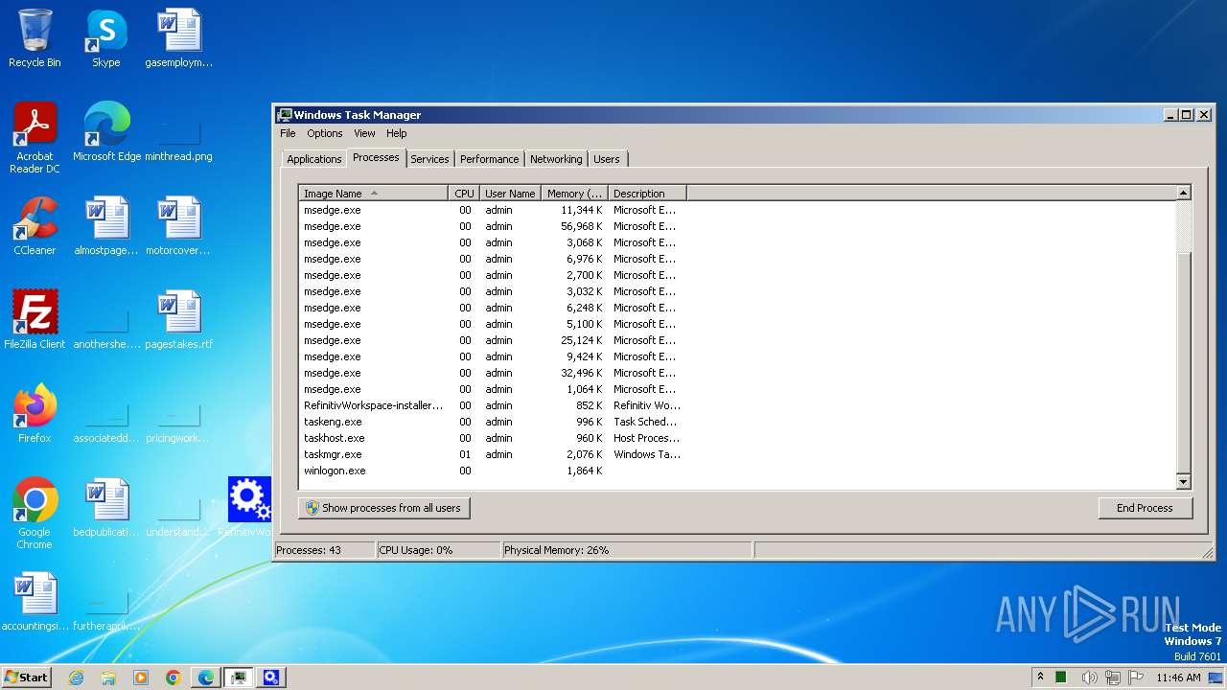Switch to the Networking tab
This screenshot has height=690, width=1227.
(x=556, y=159)
